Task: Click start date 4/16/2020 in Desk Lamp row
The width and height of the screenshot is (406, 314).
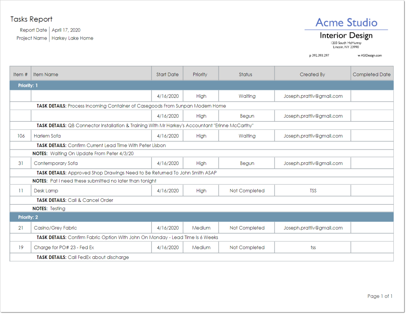Action: (168, 191)
